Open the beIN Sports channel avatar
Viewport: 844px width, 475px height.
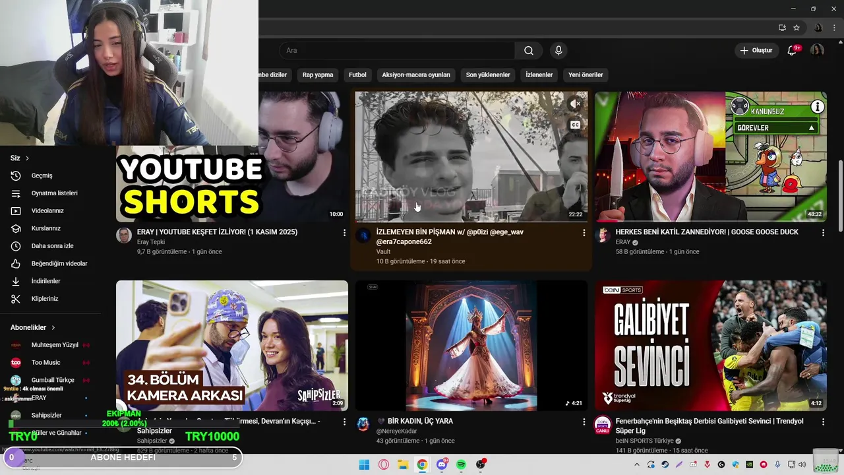[x=603, y=424]
